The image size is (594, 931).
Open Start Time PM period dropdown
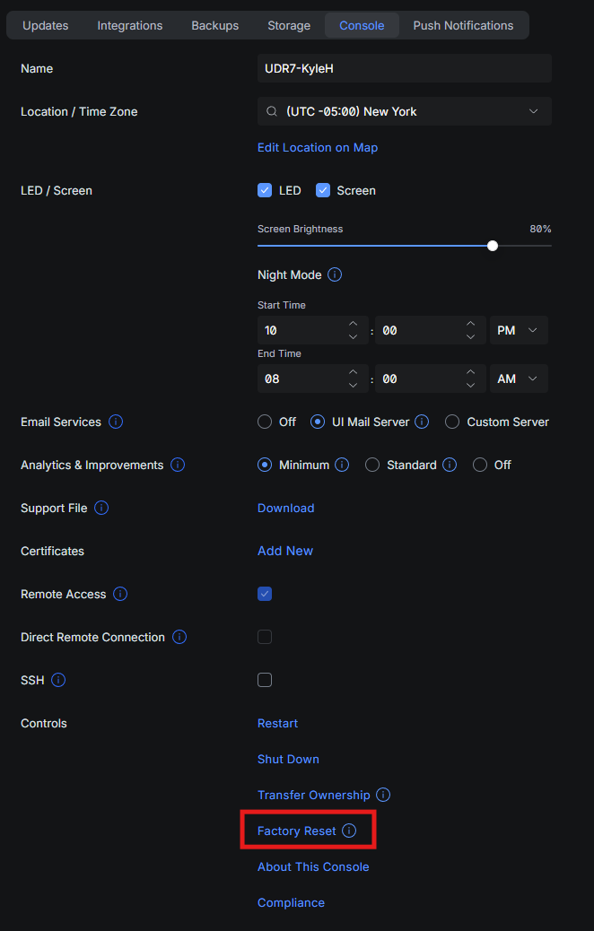[518, 330]
